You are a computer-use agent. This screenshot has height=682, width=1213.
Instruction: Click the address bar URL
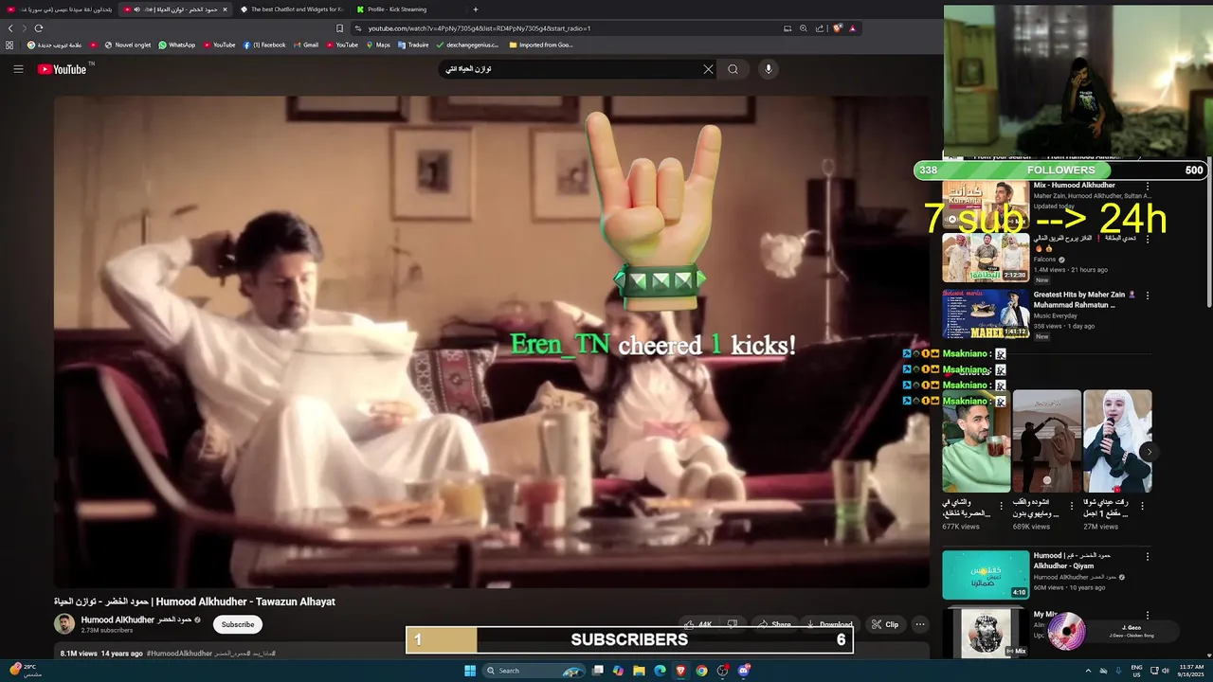[x=480, y=28]
